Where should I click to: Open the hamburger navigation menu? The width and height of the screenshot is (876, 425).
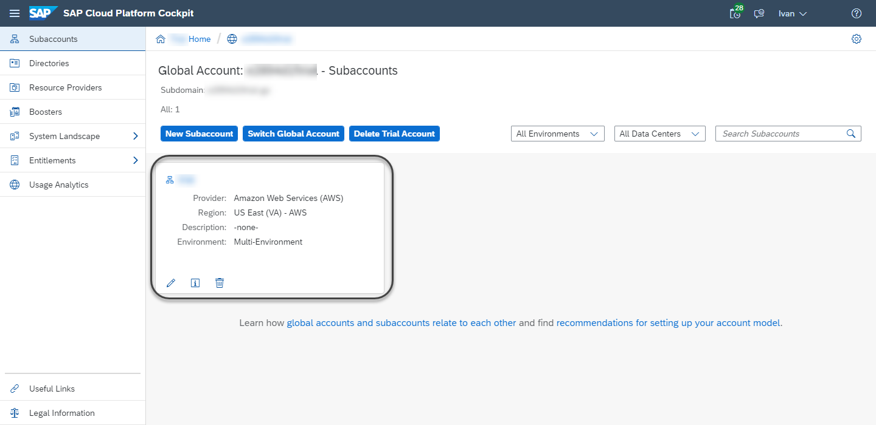tap(15, 13)
